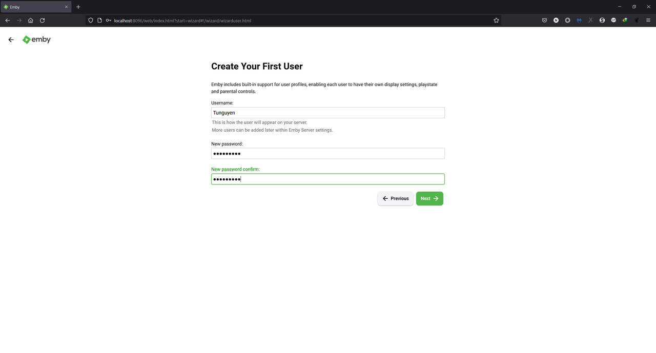Open the IP lookup extension

click(x=613, y=20)
